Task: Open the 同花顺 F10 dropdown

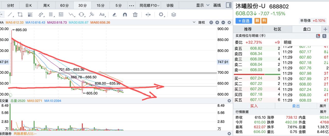Action: pos(150,5)
